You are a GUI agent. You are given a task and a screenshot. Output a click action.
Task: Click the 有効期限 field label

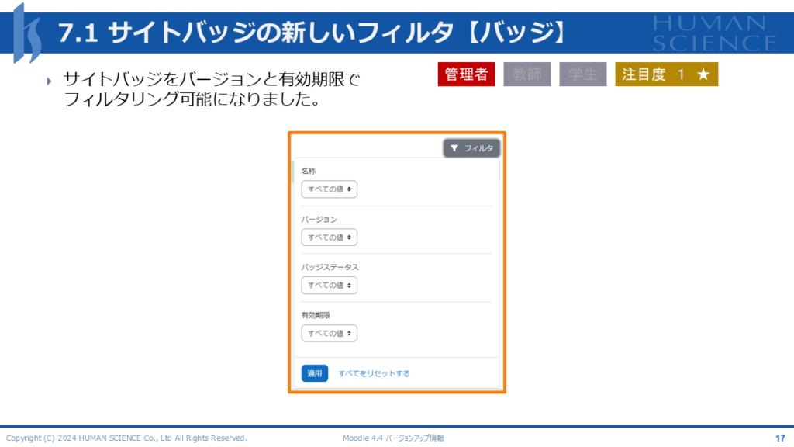[x=316, y=315]
